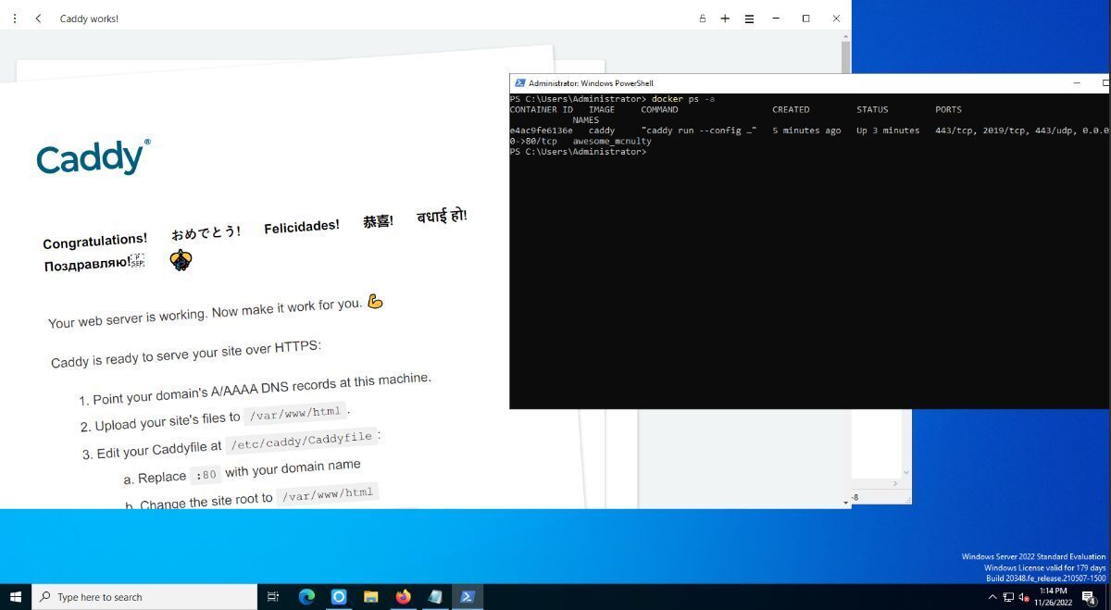Click 'Your web server is working' sentence

tap(206, 313)
